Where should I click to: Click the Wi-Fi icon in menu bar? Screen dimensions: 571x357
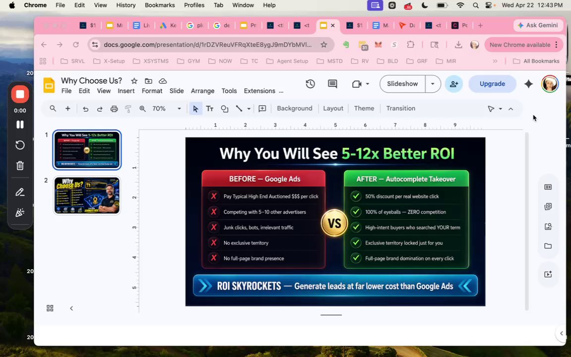click(x=460, y=5)
